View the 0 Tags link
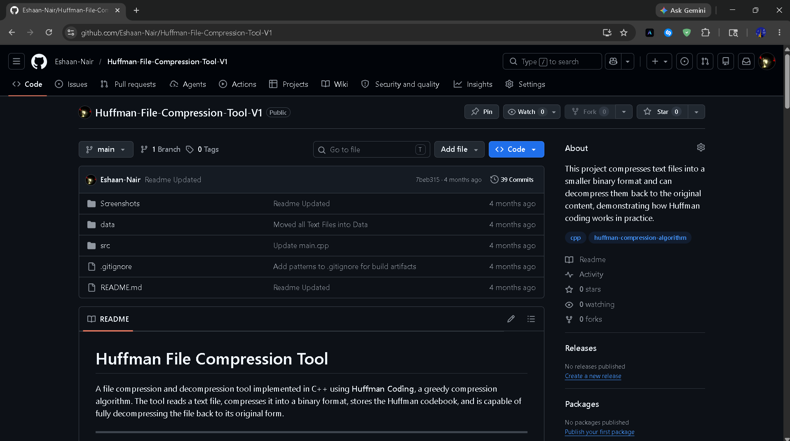Viewport: 790px width, 441px height. click(202, 149)
